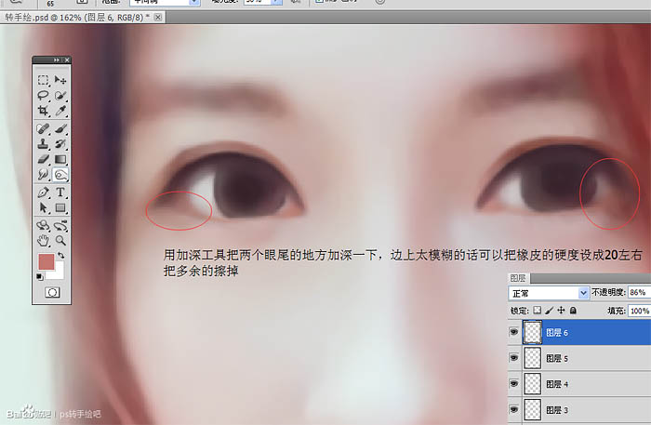Select the Smudge tool
651x425 pixels.
[x=43, y=175]
